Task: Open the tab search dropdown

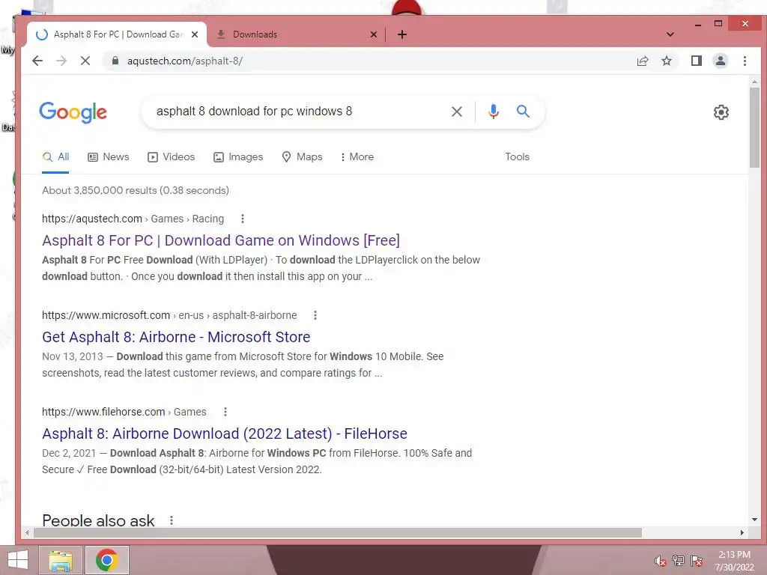Action: point(670,34)
